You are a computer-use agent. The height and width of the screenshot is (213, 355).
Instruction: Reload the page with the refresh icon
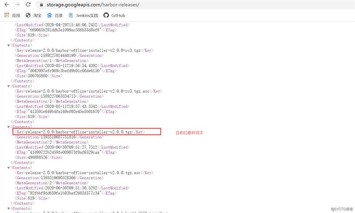click(28, 4)
